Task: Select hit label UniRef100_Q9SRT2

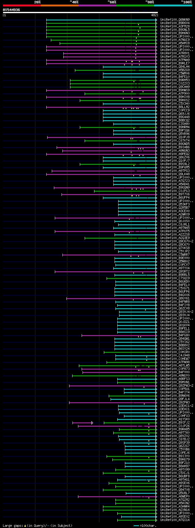Action: 175,271
